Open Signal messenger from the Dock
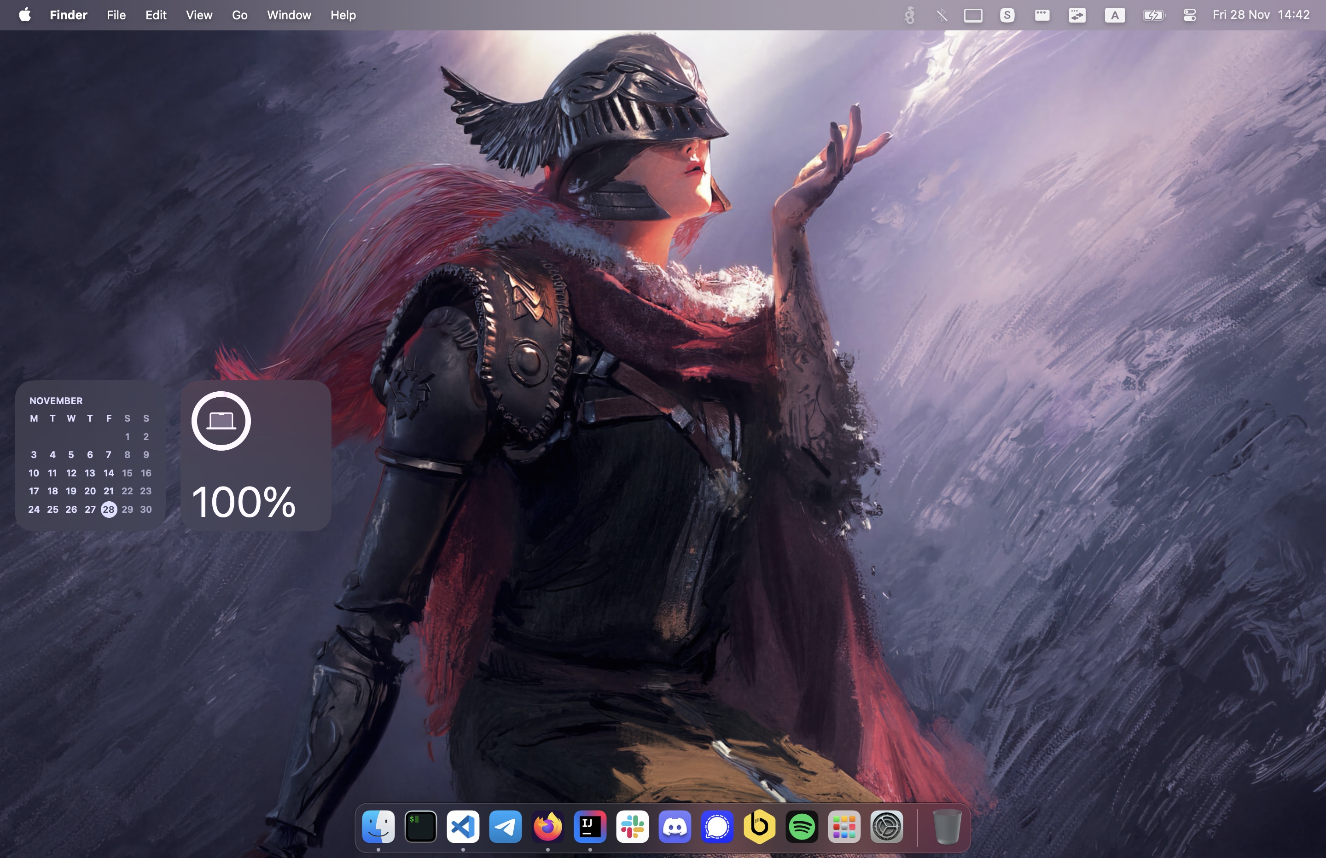 tap(717, 826)
